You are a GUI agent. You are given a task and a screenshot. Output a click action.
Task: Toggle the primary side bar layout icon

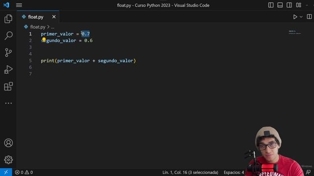point(271,5)
